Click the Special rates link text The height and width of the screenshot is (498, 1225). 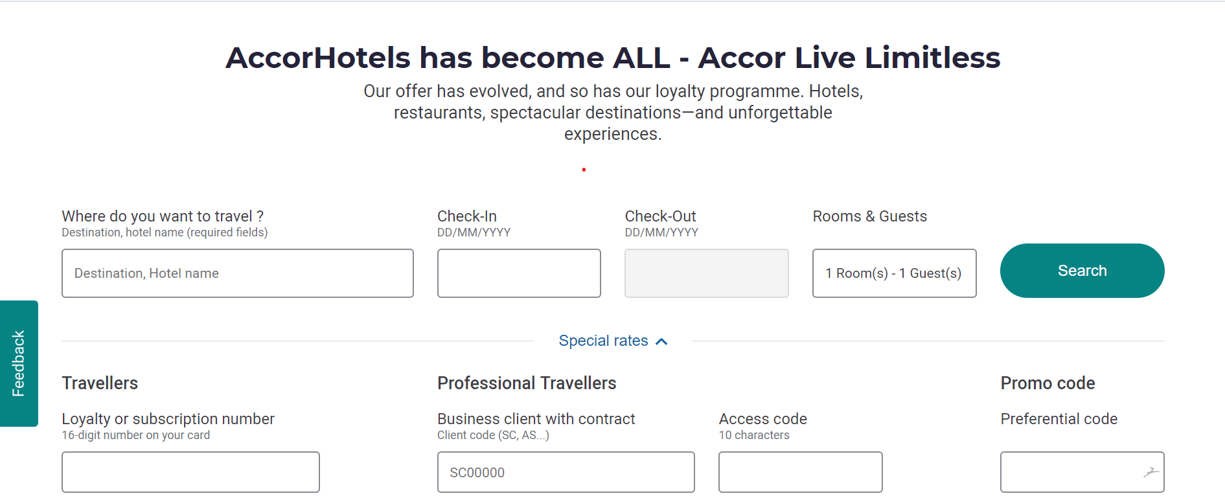coord(603,341)
